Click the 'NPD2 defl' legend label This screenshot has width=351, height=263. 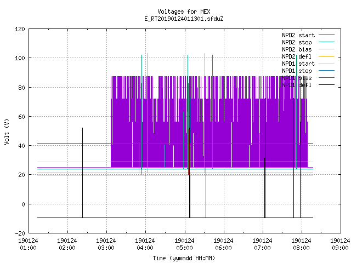(297, 56)
